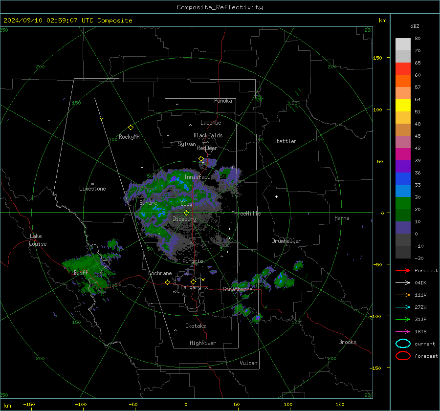Select the magenta 39–42 dBZ swatch
440x411 pixels.
coord(403,154)
